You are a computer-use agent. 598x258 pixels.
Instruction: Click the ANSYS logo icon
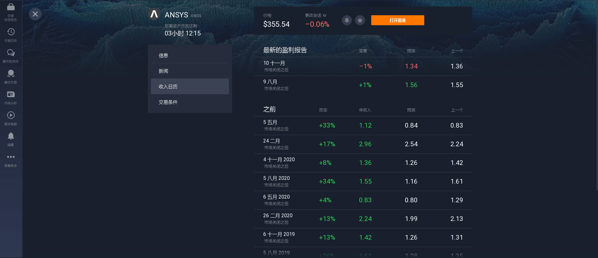click(154, 14)
